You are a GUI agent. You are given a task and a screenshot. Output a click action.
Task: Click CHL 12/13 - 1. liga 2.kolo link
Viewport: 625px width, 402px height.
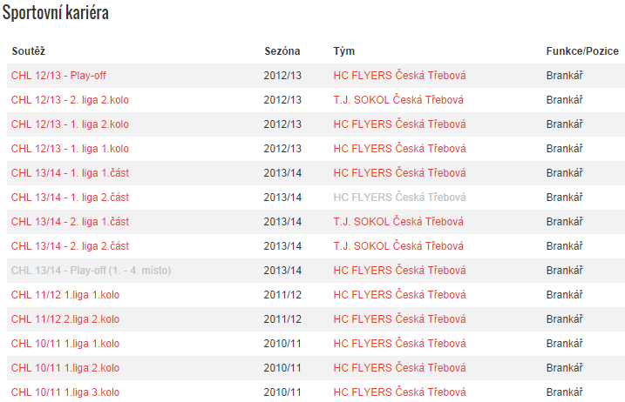tap(70, 124)
